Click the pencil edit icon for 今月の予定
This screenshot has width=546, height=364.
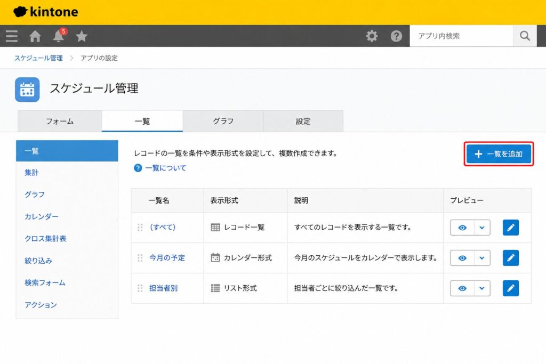tap(510, 258)
